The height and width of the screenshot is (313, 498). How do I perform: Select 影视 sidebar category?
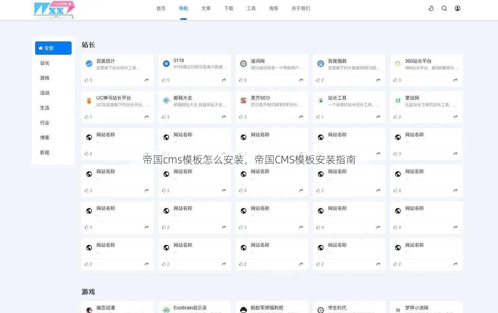pos(45,153)
